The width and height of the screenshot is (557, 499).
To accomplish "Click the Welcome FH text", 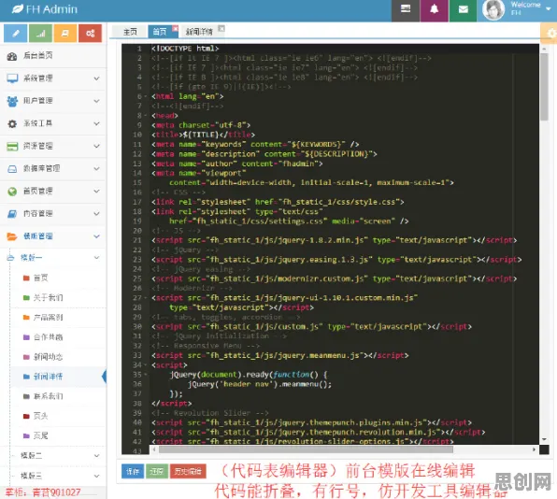I will pyautogui.click(x=525, y=8).
